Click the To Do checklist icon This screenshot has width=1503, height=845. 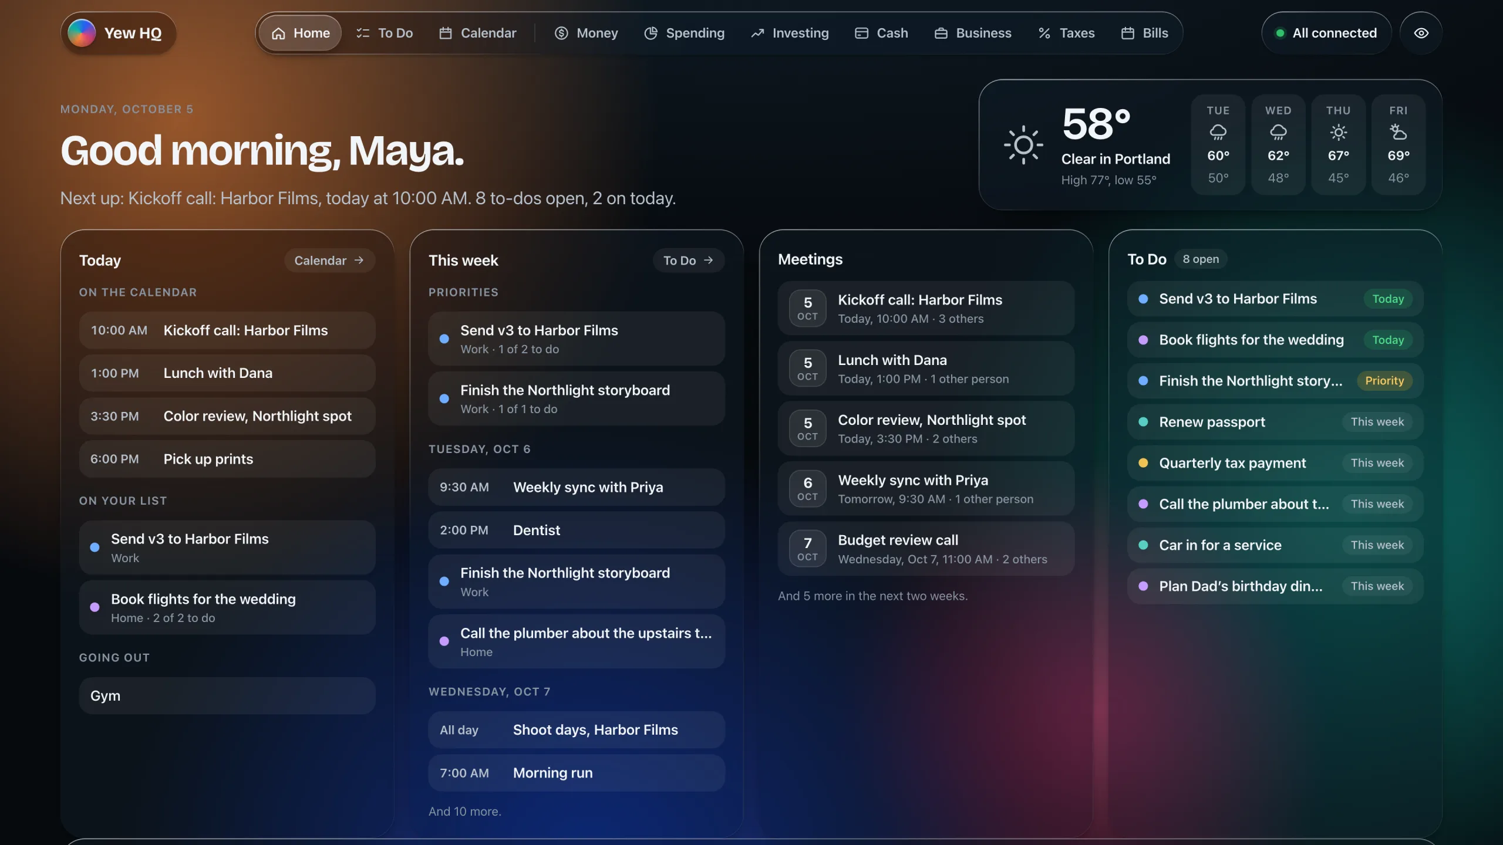363,33
